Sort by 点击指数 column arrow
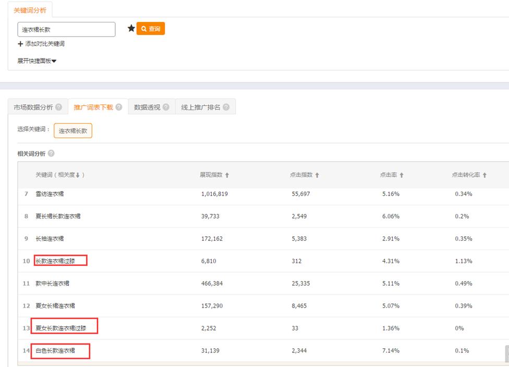 pos(317,175)
